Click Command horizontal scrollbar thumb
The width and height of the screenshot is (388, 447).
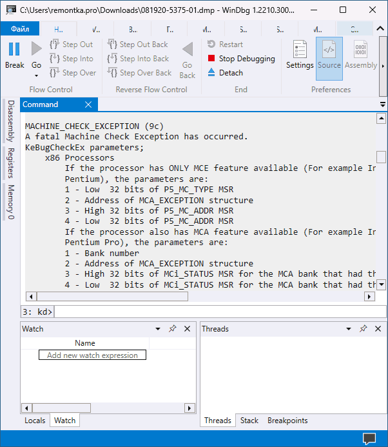[112, 297]
